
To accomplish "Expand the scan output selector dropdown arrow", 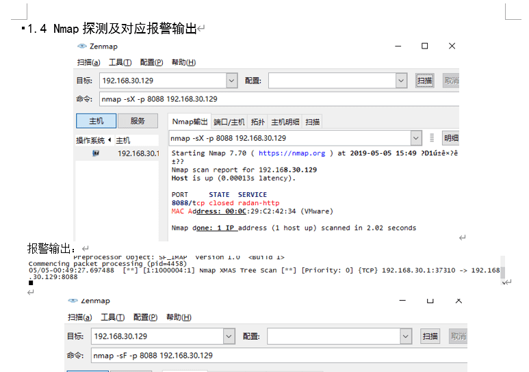I will click(x=415, y=138).
